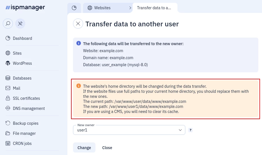Image resolution: width=262 pixels, height=155 pixels.
Task: Click the SSL certificates padlock icon
Action: (8, 98)
